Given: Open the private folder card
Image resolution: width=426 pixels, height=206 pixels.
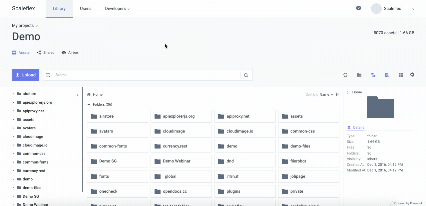Looking at the screenshot, I should pos(309,191).
